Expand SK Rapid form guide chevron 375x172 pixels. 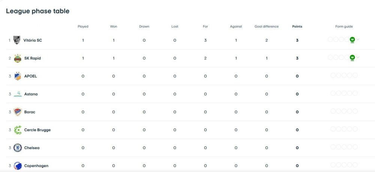click(358, 57)
